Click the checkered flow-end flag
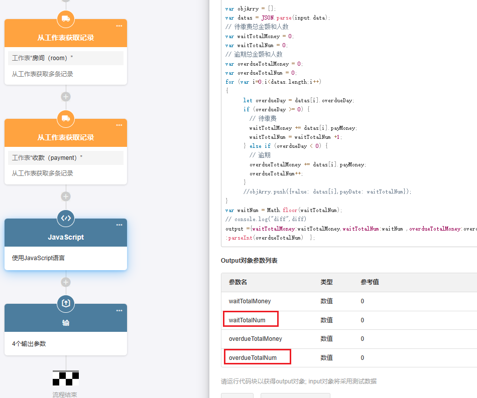477x398 pixels. click(66, 378)
